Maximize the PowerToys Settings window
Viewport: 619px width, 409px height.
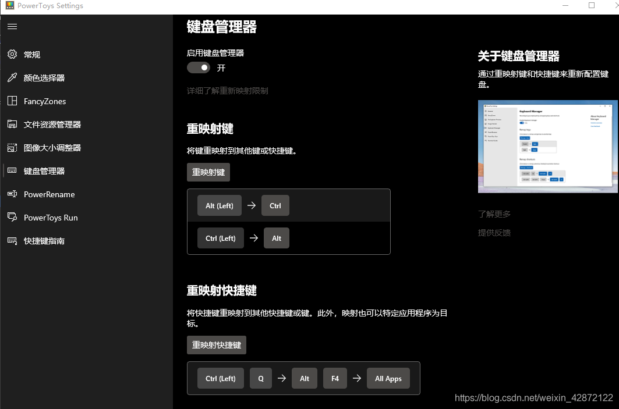(x=592, y=5)
